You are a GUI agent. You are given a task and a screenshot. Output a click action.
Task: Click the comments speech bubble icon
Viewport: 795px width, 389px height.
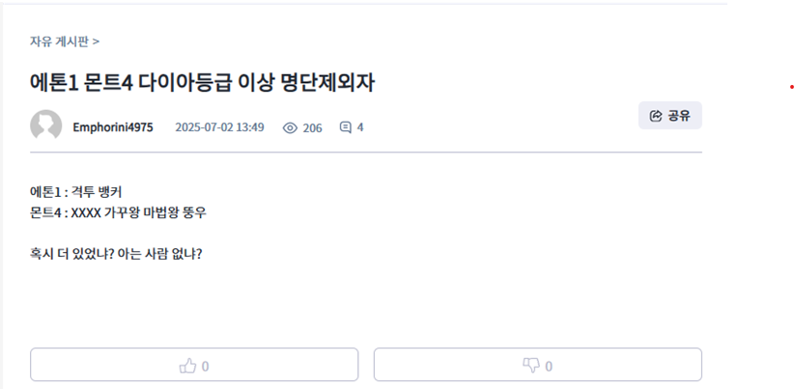pyautogui.click(x=346, y=127)
